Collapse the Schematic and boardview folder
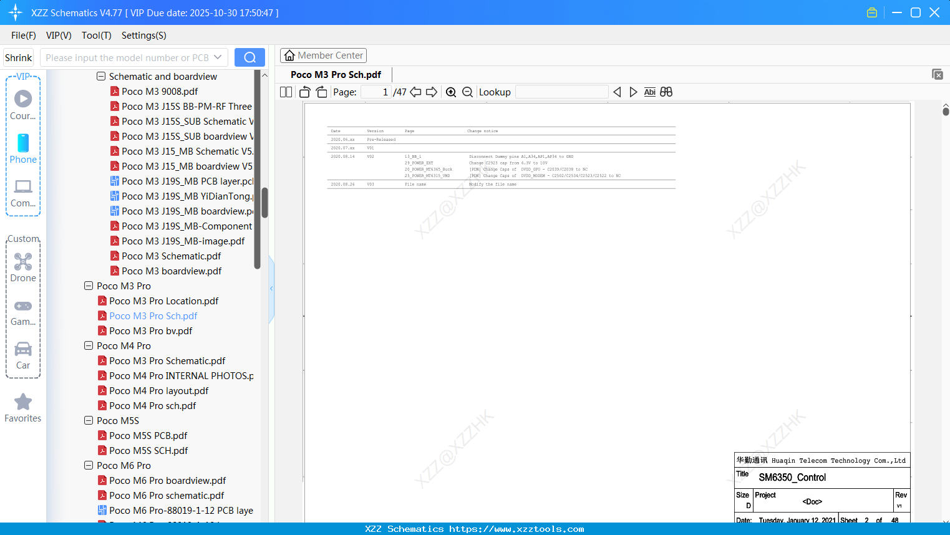 (x=101, y=77)
